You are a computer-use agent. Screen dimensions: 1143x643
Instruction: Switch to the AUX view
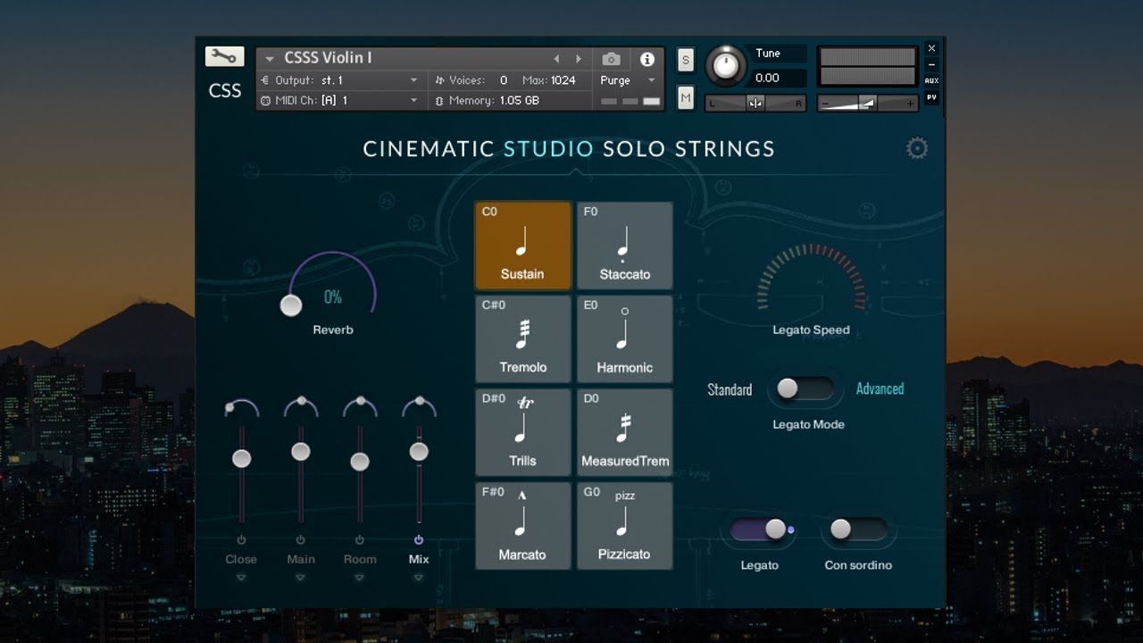931,80
